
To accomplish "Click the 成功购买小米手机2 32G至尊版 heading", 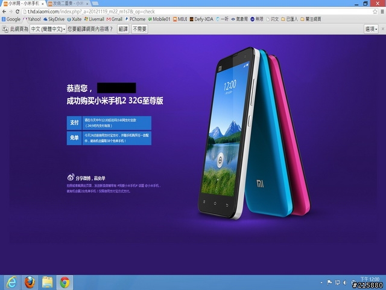I will coord(115,101).
